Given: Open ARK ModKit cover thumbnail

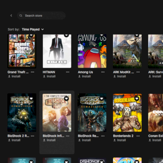Looking at the screenshot, I should tap(127, 51).
